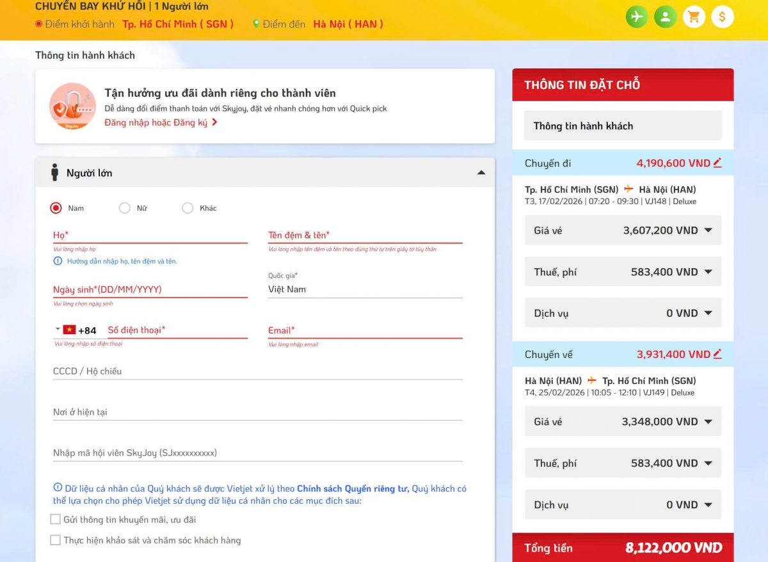Tick the khảo sát và chăm sóc checkbox
Image resolution: width=768 pixels, height=562 pixels.
click(56, 540)
